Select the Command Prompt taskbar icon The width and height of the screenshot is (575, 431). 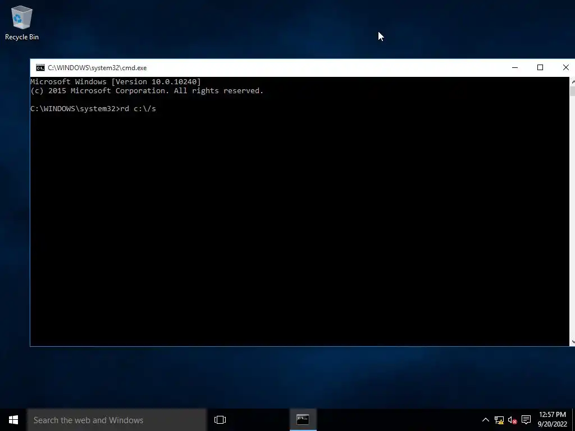click(303, 420)
